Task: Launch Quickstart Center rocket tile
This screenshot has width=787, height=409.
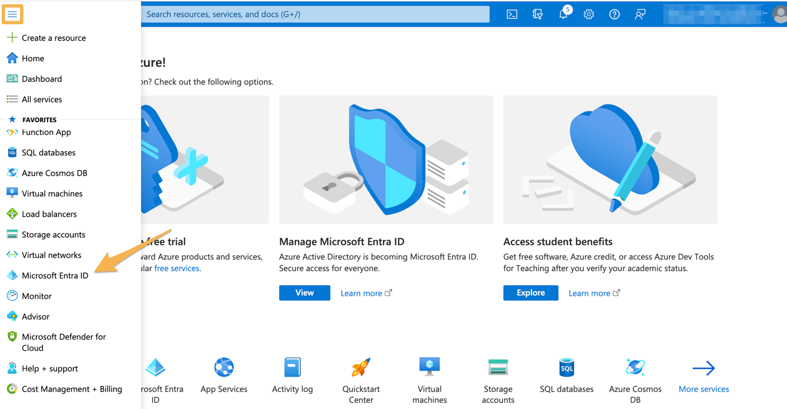Action: [361, 381]
